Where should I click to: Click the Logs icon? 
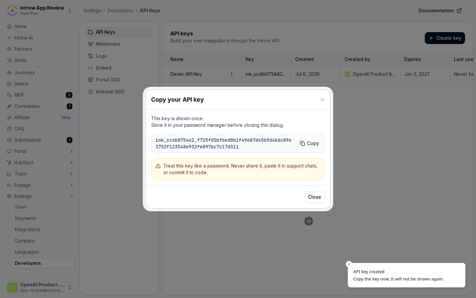click(91, 56)
